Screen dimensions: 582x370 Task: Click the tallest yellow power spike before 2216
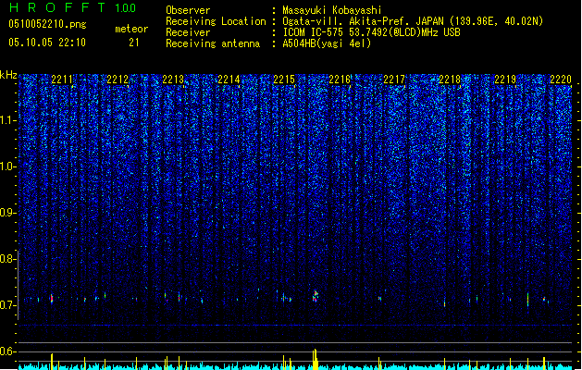pos(316,359)
